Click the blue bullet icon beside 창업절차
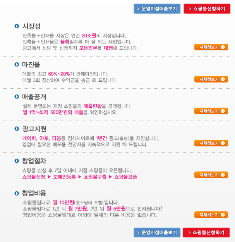This screenshot has height=242, width=235. click(17, 161)
